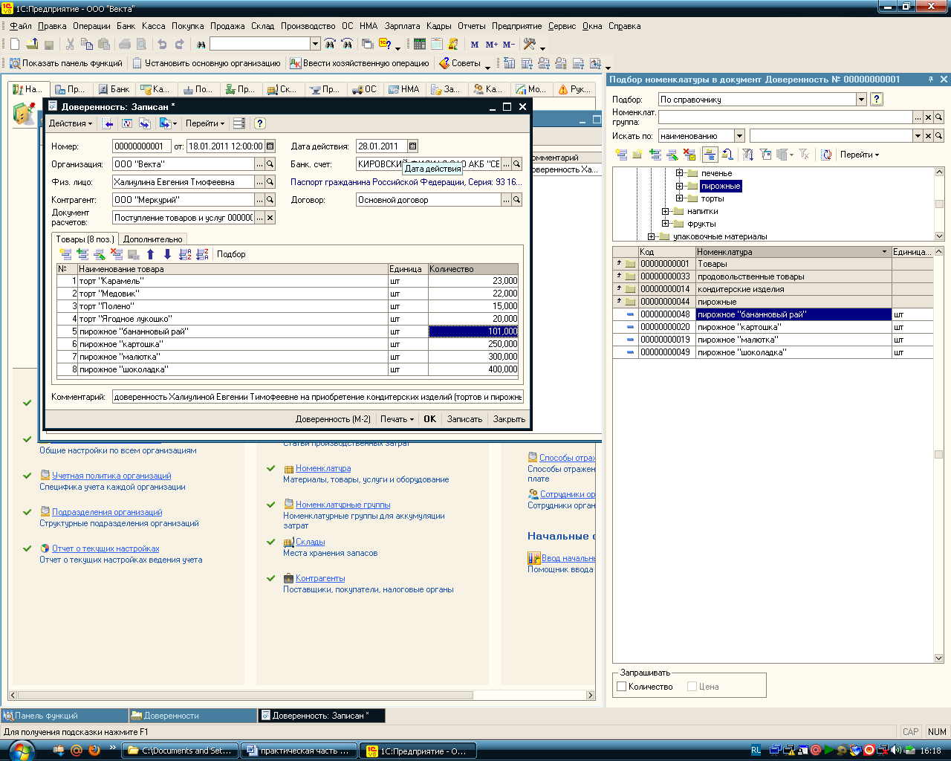This screenshot has width=951, height=761.
Task: Click magnifier next to Организация field
Action: click(270, 164)
